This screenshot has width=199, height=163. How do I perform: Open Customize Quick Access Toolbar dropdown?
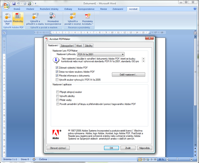[x=35, y=4]
